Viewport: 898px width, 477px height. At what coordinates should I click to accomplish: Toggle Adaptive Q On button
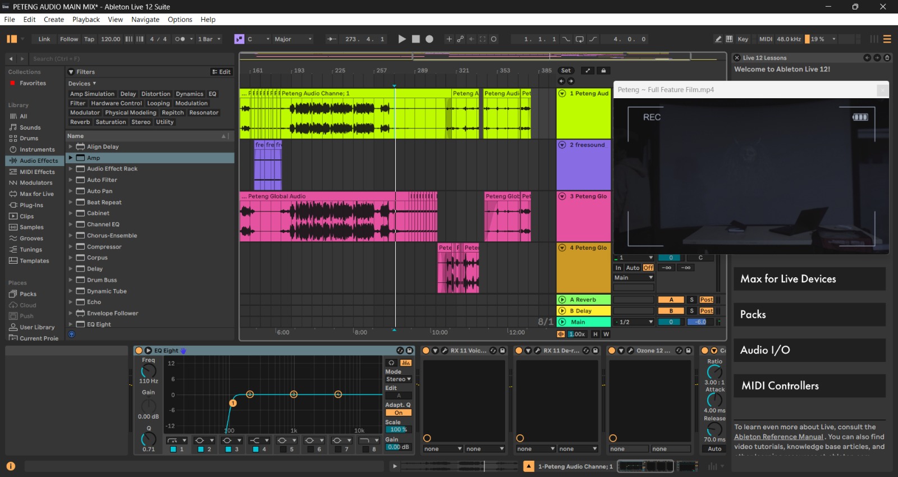(398, 413)
